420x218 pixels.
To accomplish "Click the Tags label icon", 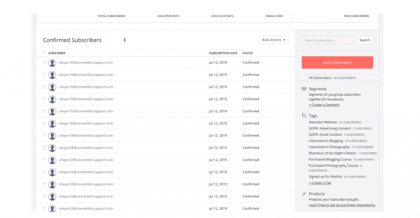I will tap(304, 116).
